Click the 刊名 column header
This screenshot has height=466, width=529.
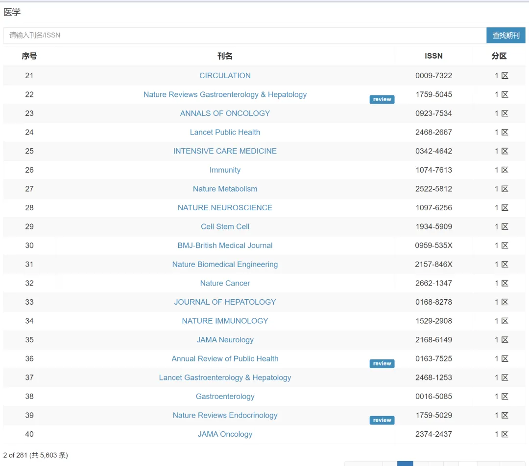(225, 56)
